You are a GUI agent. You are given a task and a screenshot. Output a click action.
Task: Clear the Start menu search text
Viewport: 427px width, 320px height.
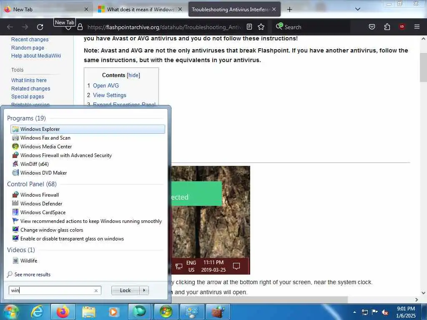[x=96, y=290]
